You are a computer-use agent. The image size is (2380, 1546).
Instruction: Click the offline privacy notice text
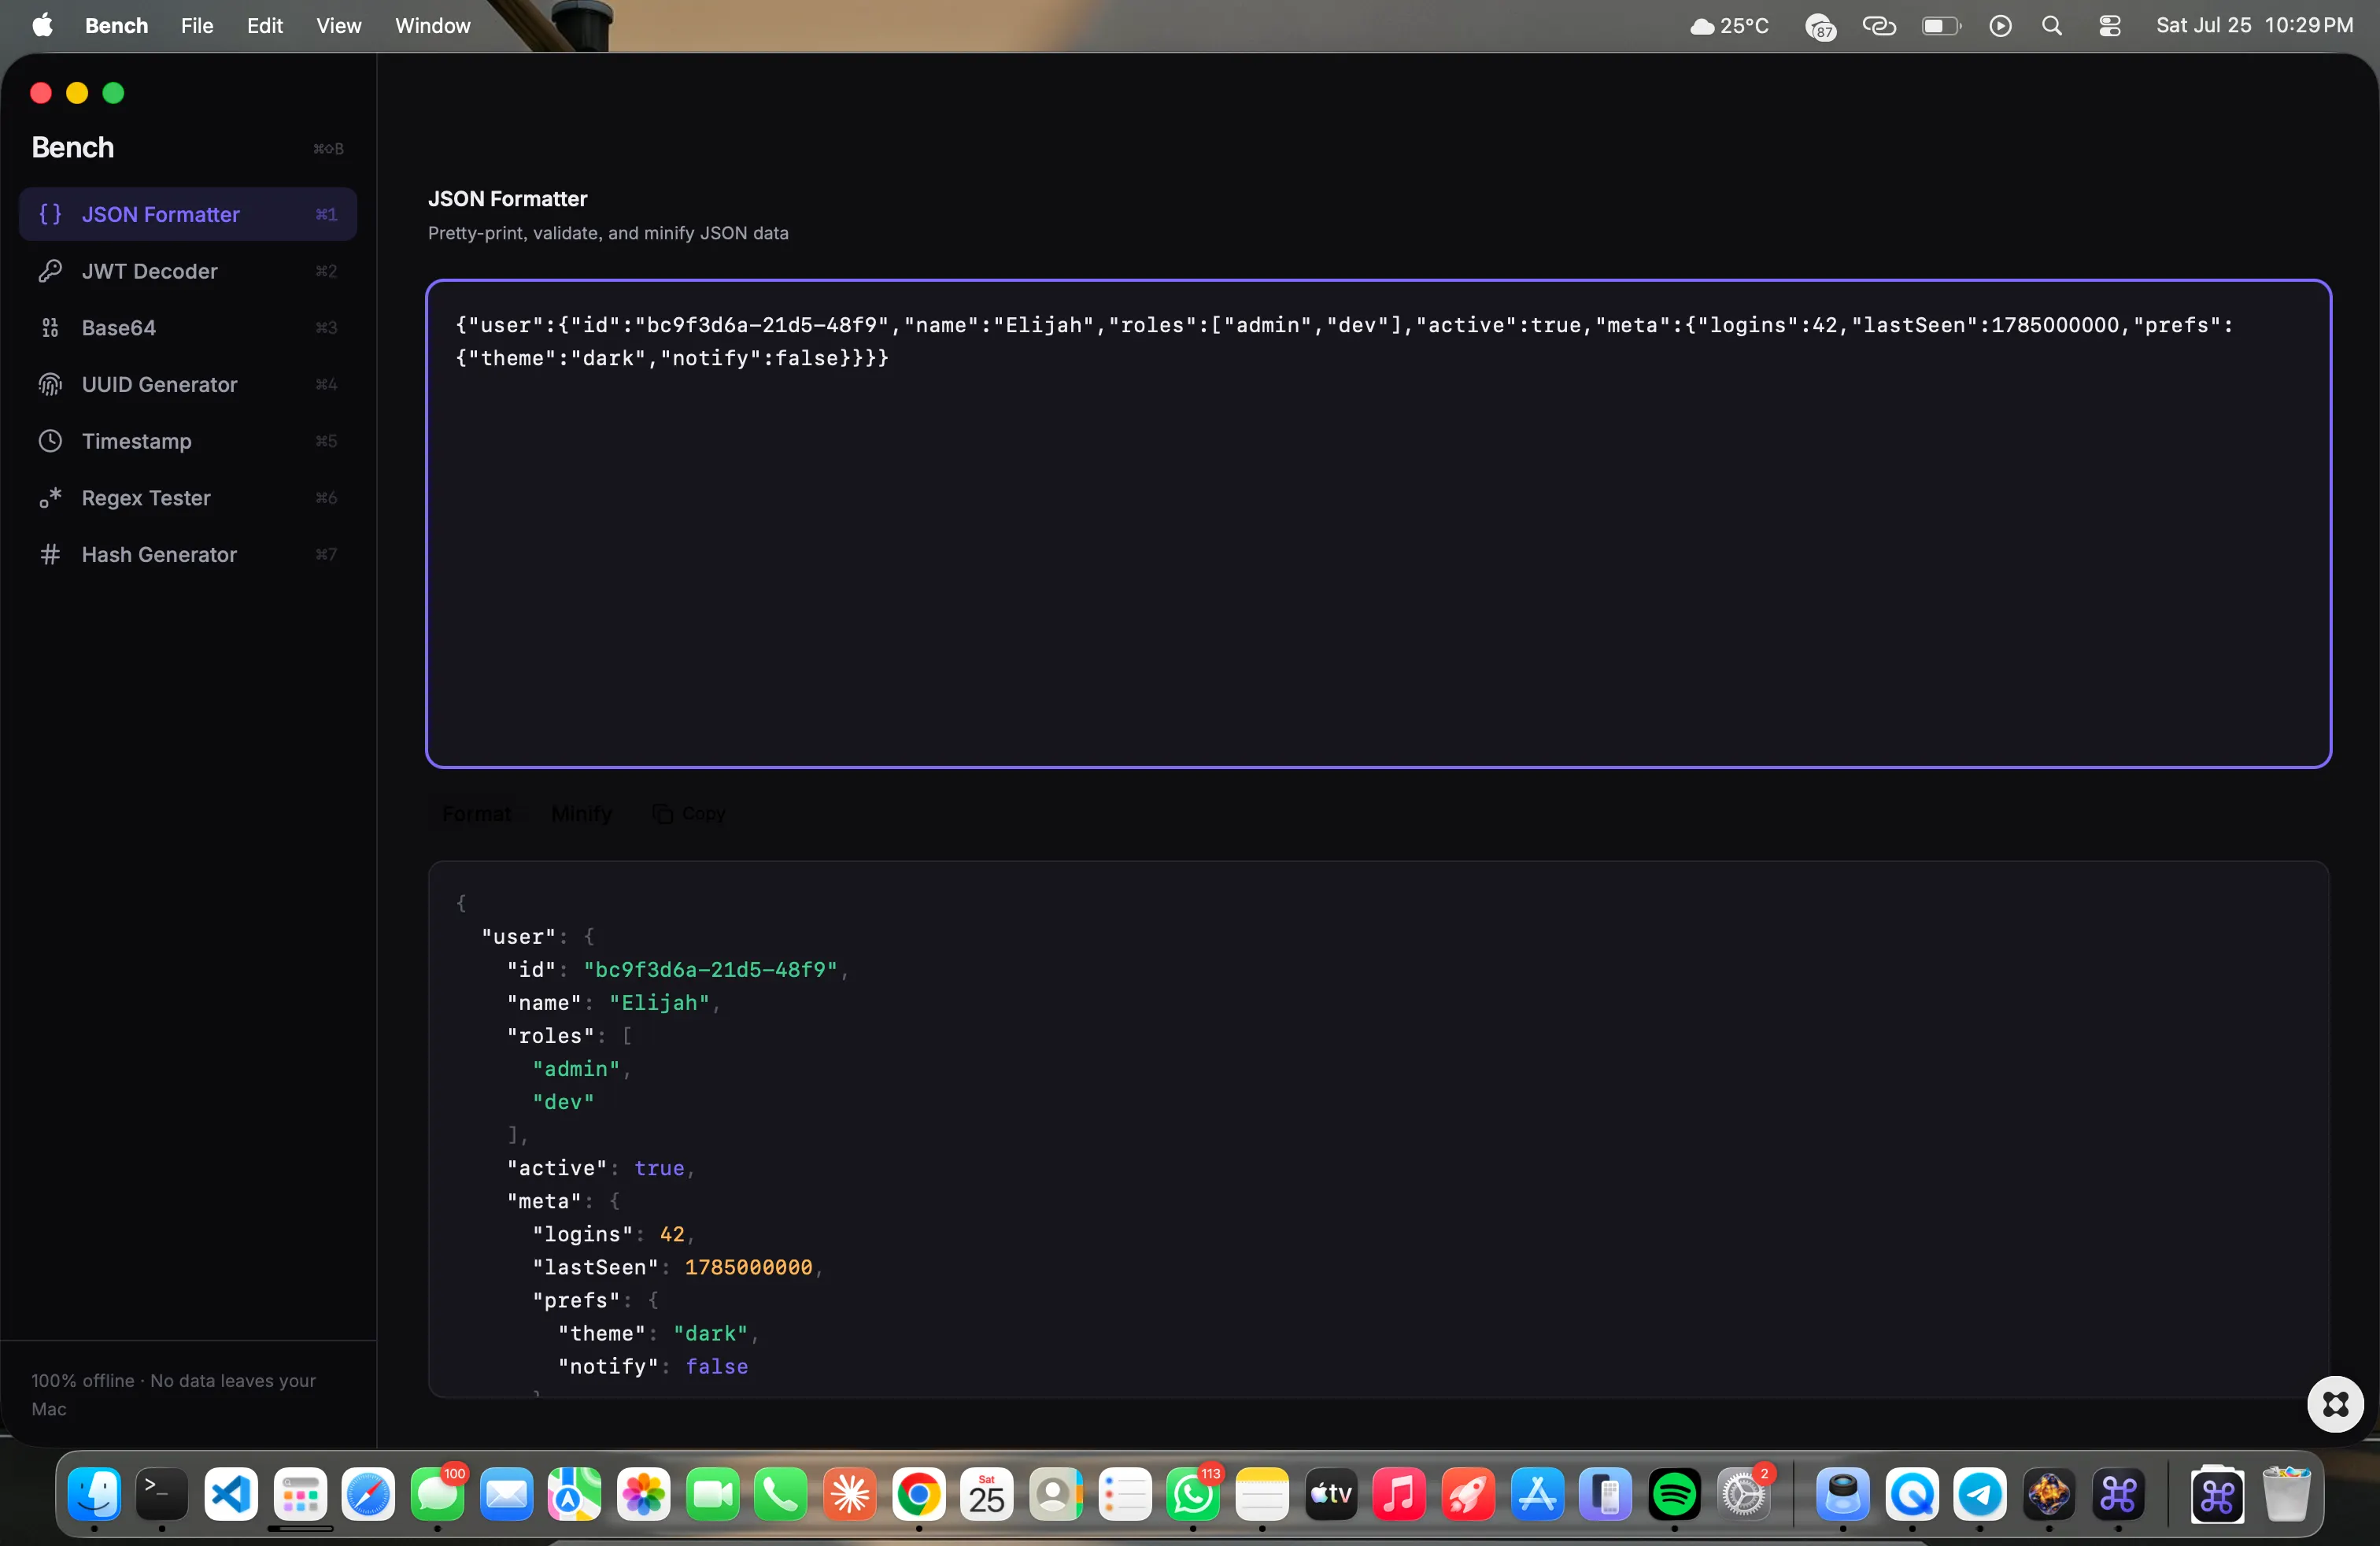pyautogui.click(x=173, y=1395)
